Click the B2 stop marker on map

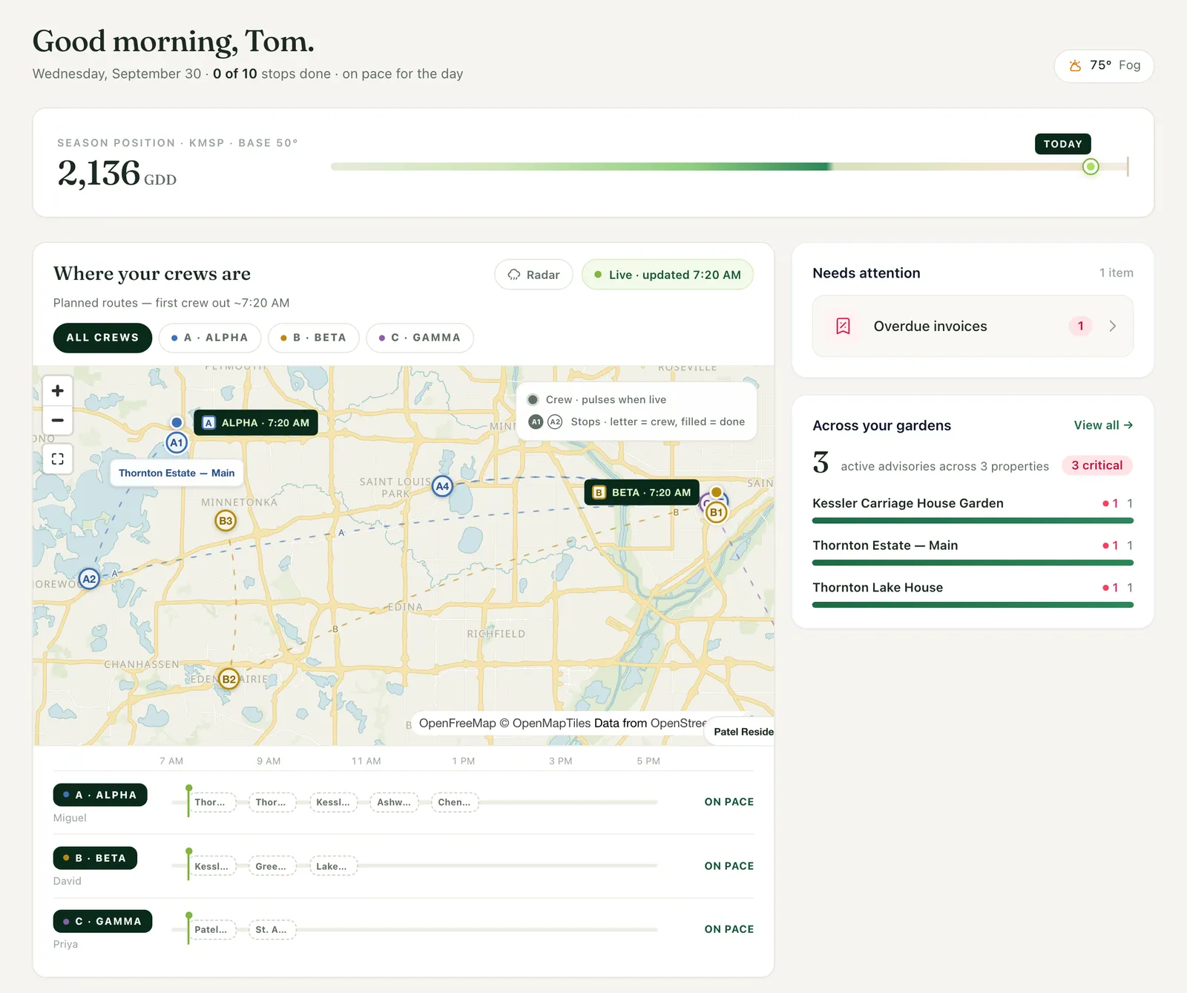tap(228, 679)
